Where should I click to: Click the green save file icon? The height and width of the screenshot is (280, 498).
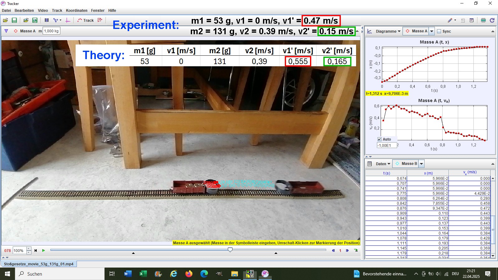tap(14, 20)
